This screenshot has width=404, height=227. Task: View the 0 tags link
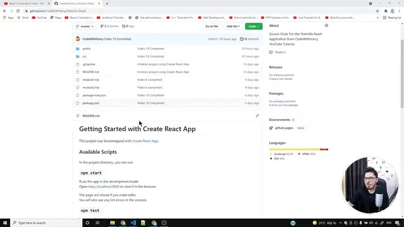click(x=128, y=26)
